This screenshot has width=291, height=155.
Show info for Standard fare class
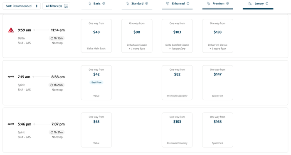coord(147,3)
